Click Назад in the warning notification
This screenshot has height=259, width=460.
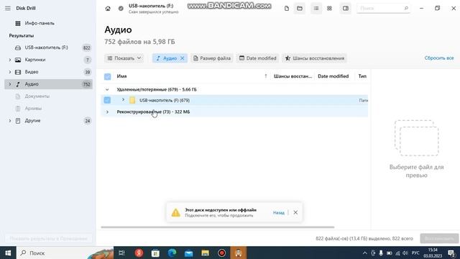click(x=278, y=213)
